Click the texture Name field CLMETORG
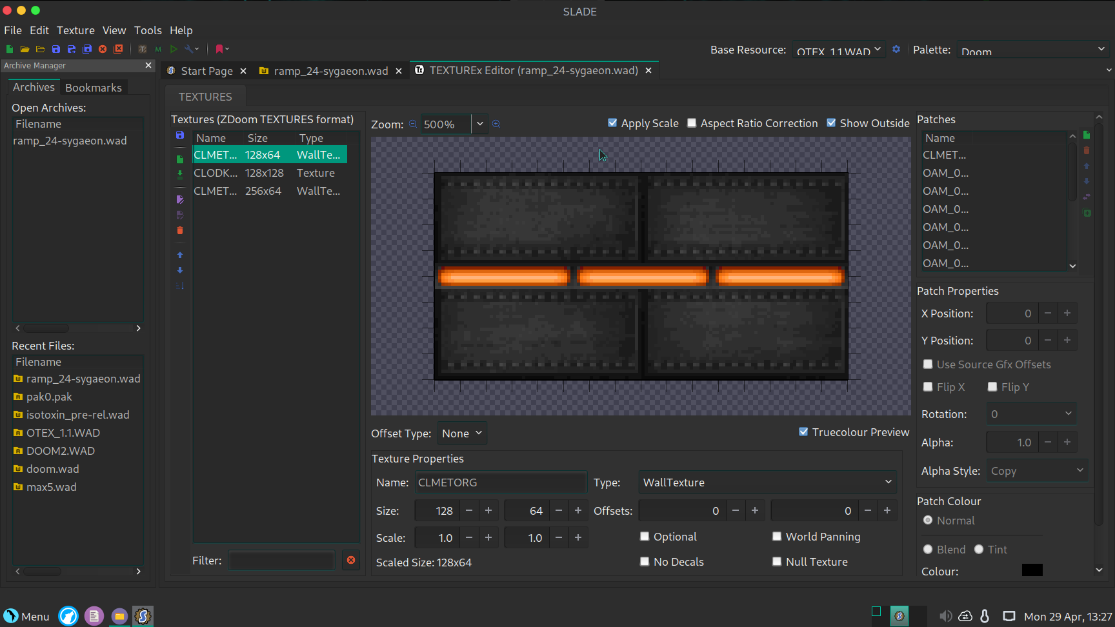 (500, 482)
